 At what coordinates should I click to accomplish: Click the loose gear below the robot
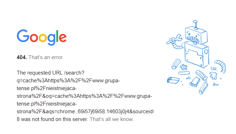point(184,67)
